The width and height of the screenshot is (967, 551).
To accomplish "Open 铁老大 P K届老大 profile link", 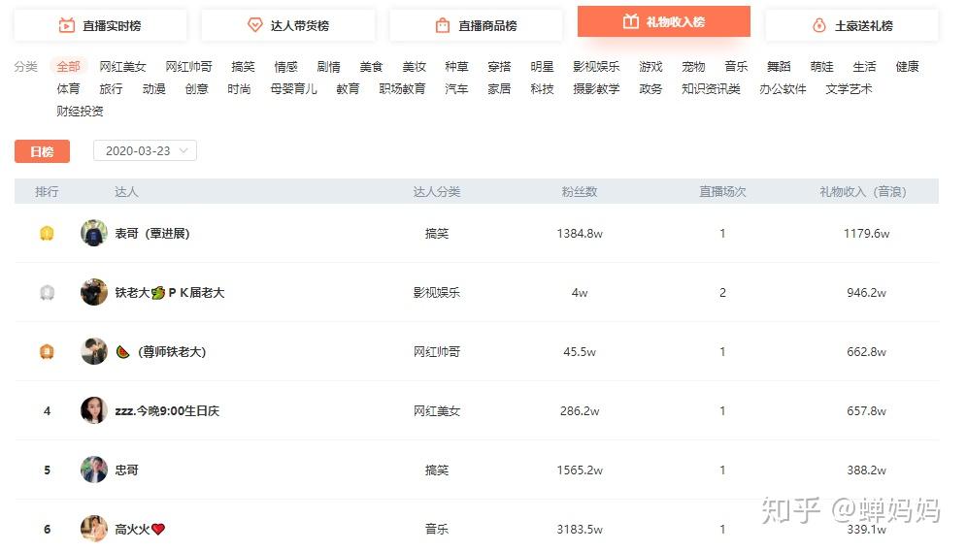I will coord(169,293).
